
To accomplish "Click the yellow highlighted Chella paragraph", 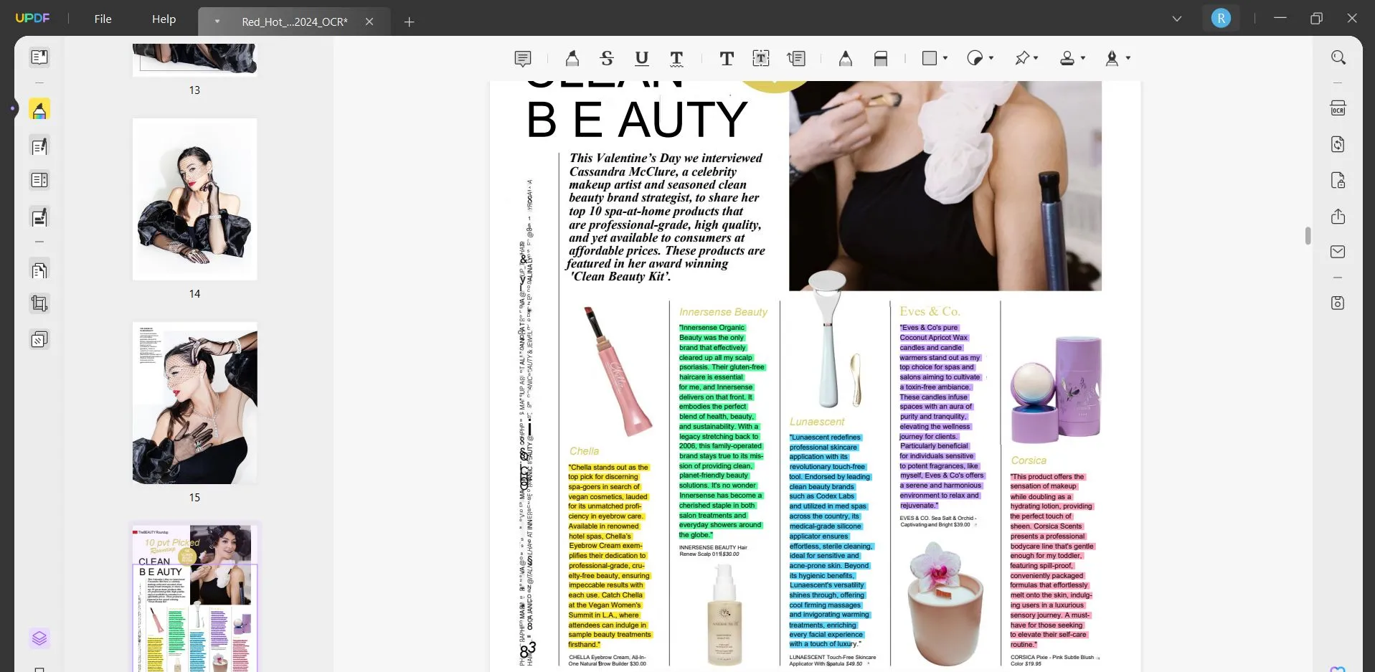I will 609,556.
